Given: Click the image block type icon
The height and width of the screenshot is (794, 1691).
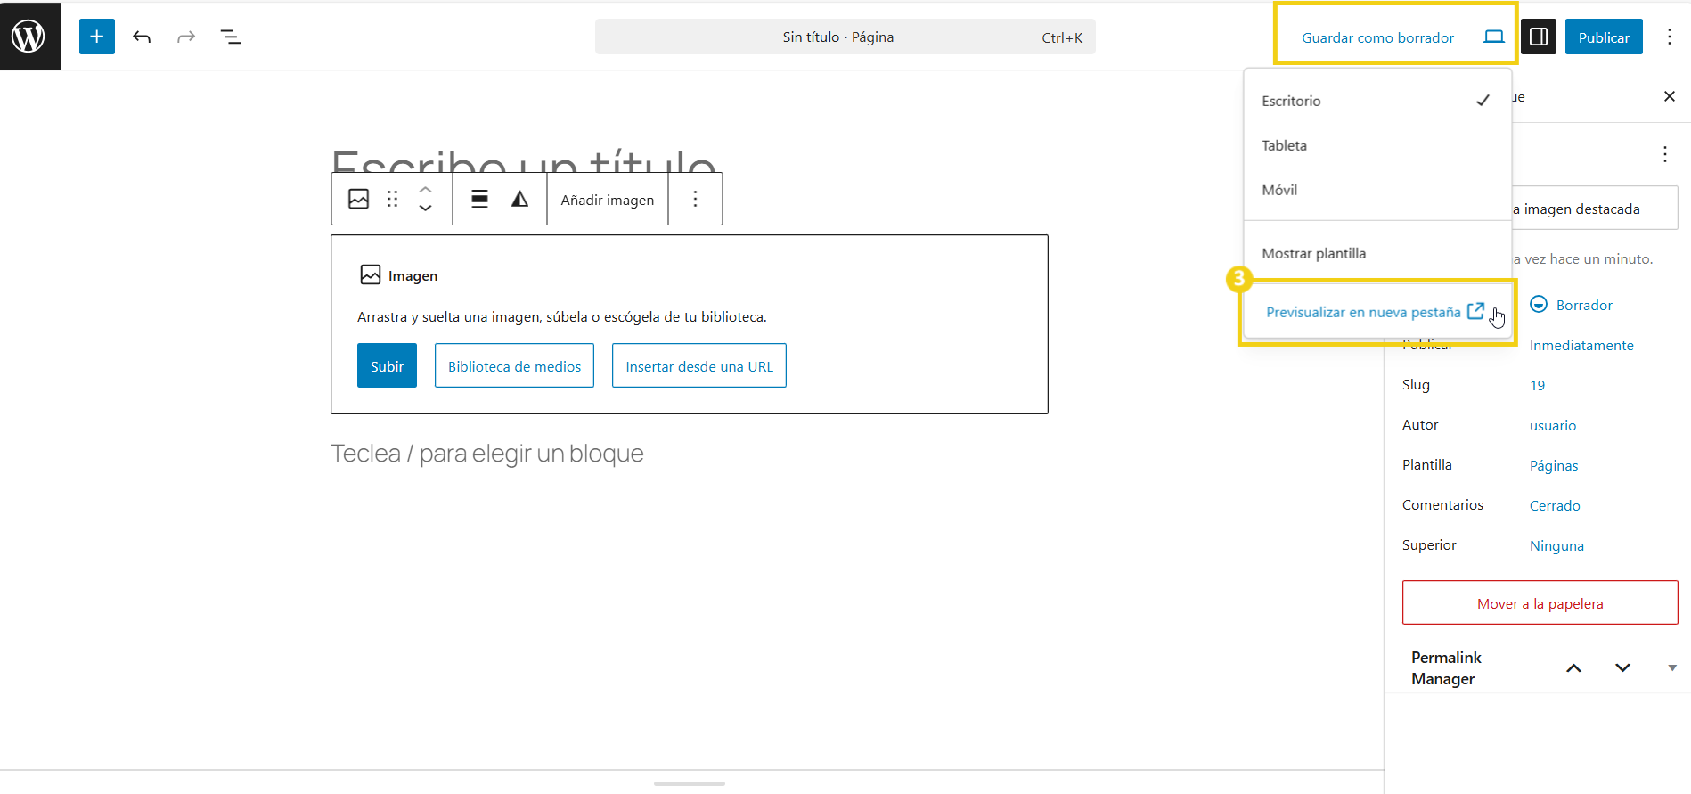Looking at the screenshot, I should point(358,199).
